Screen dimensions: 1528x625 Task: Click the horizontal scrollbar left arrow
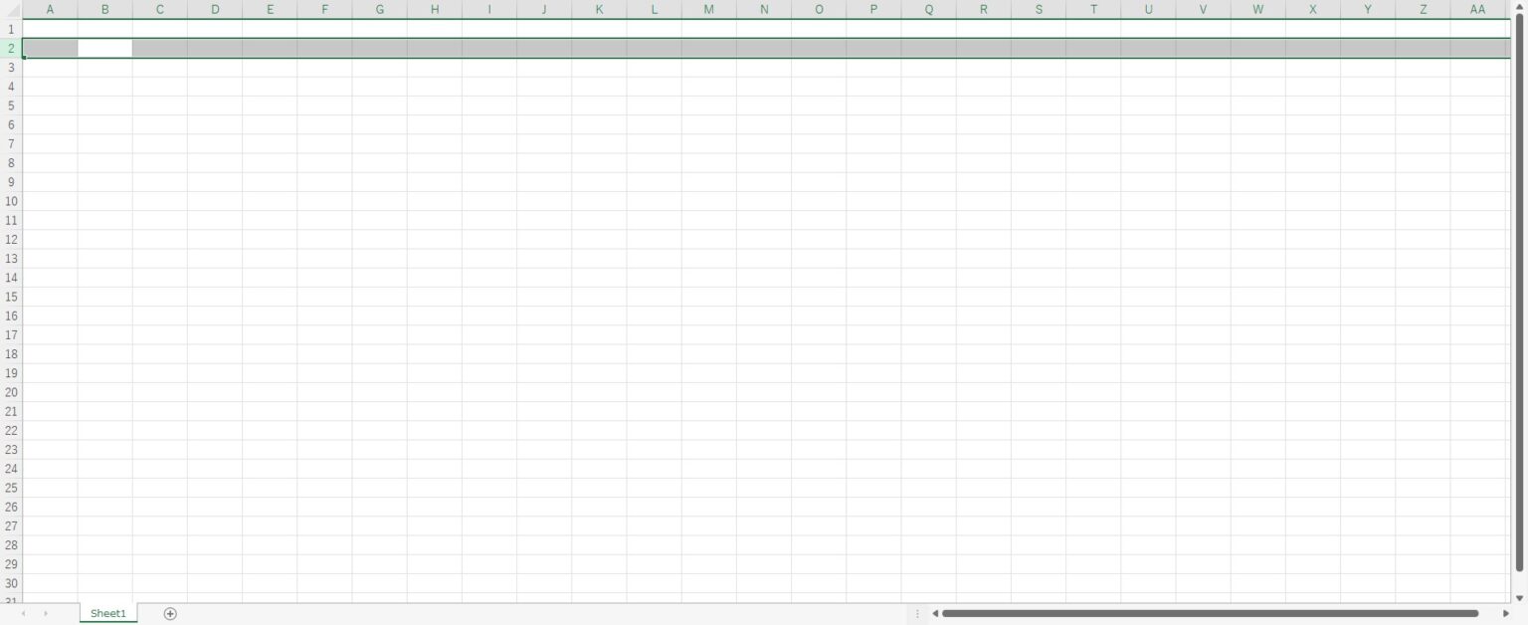click(935, 614)
